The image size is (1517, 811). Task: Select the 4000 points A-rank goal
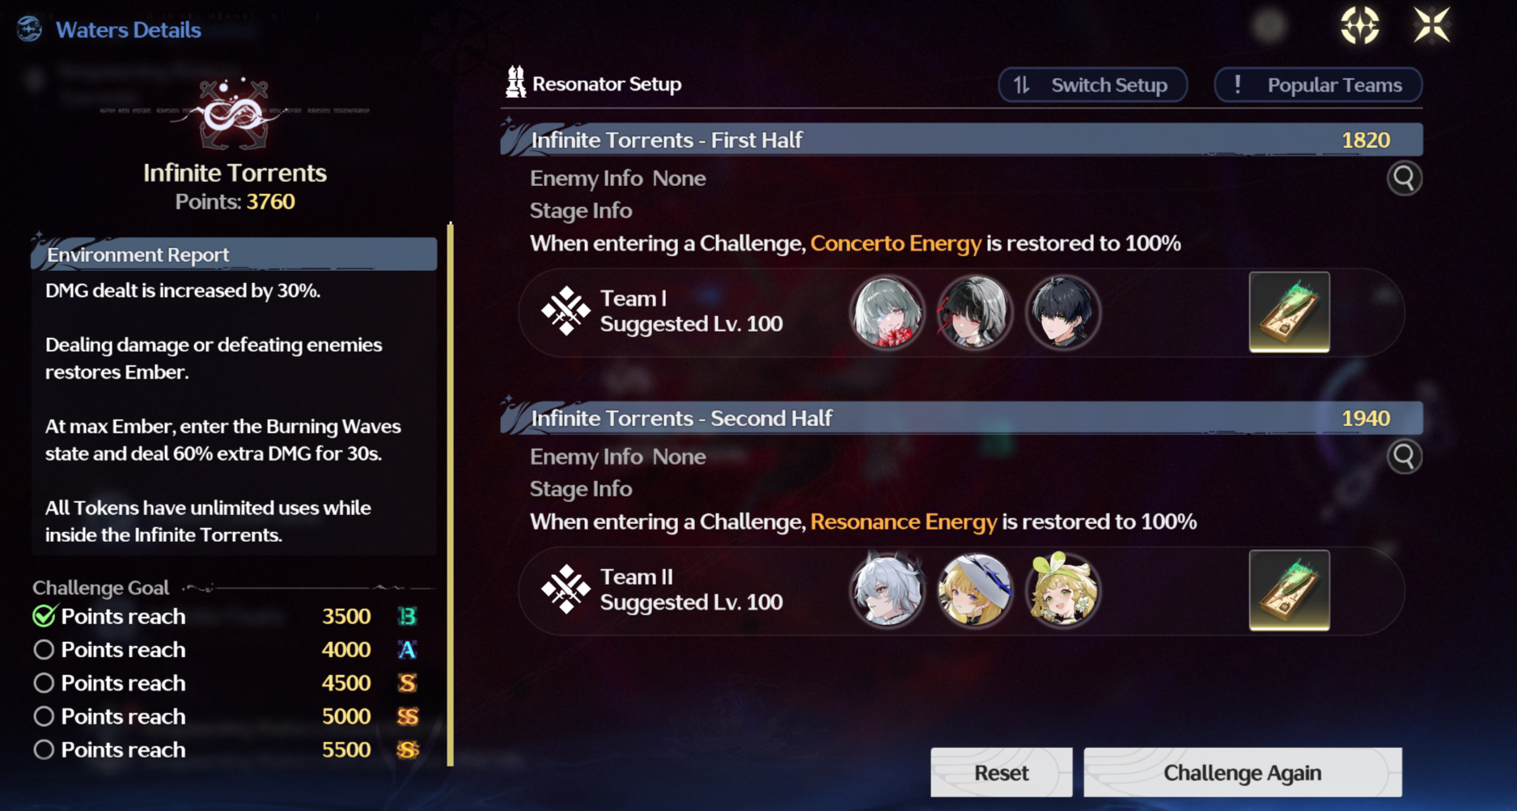pos(226,649)
